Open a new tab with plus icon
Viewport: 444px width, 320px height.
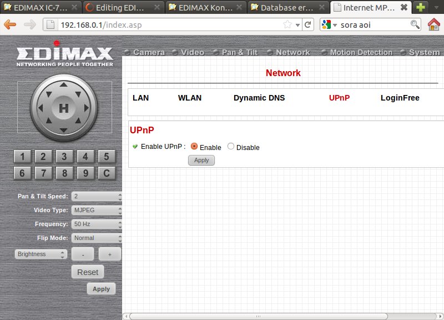coord(421,7)
